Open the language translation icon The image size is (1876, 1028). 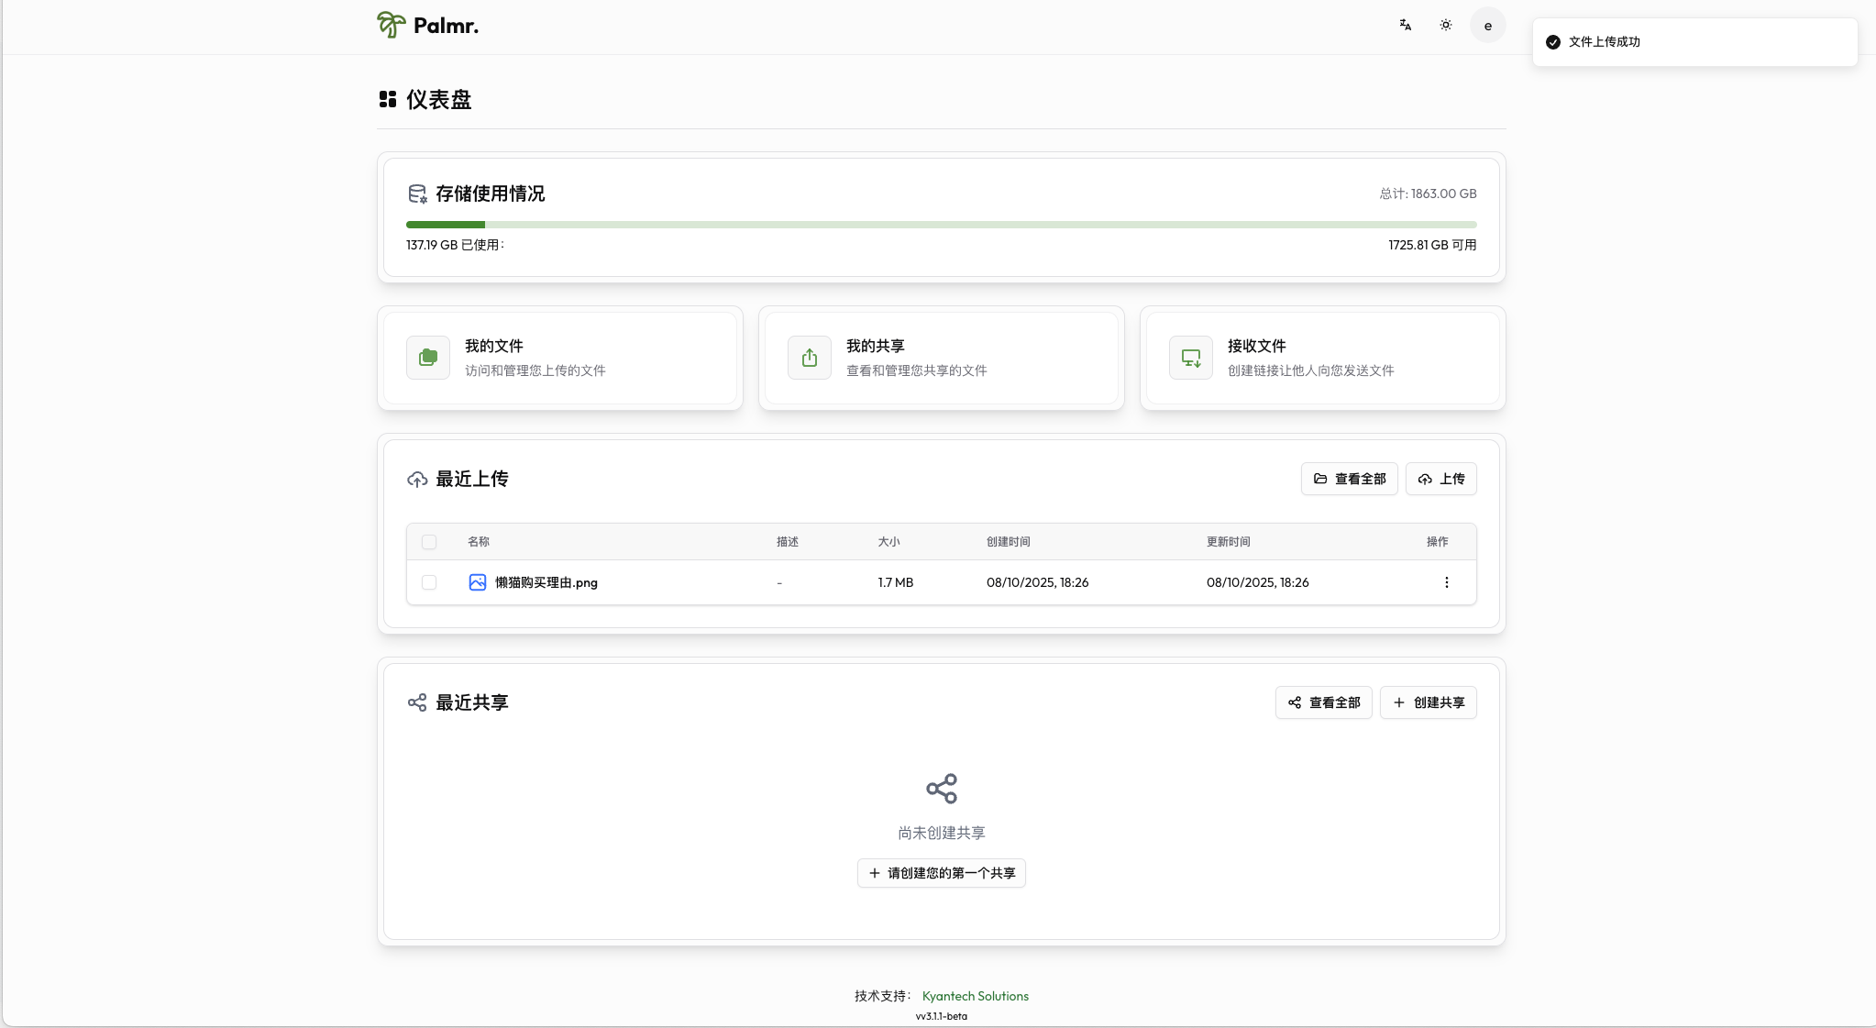[x=1405, y=26]
